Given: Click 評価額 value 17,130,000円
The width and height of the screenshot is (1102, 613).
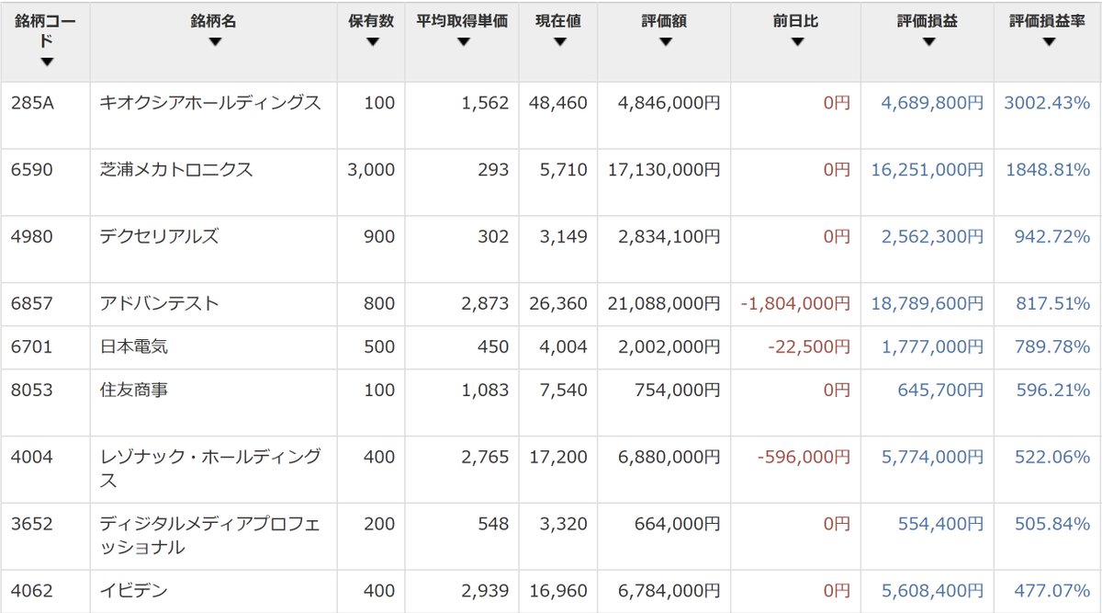Looking at the screenshot, I should tap(664, 170).
